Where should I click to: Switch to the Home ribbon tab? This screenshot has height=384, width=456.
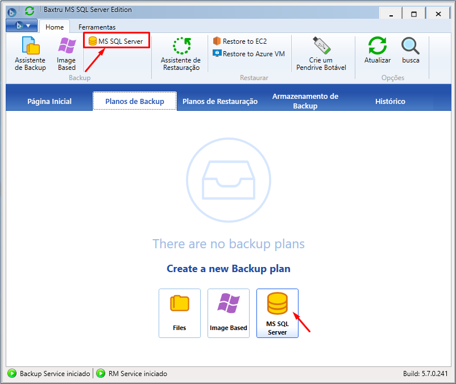click(55, 27)
